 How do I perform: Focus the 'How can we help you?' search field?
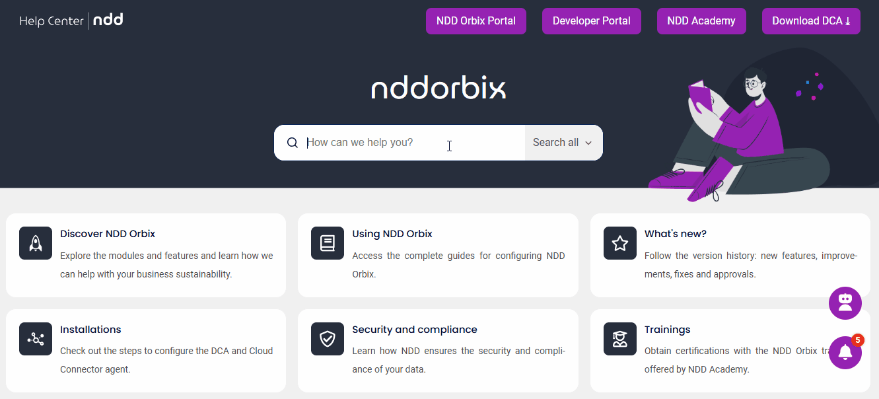coord(409,143)
